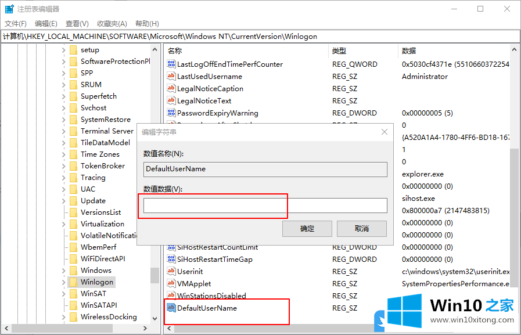Open the 文件(F) menu
The image size is (521, 335).
pos(16,24)
